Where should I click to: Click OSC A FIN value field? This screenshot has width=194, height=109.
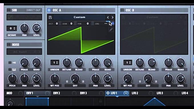(x=88, y=24)
